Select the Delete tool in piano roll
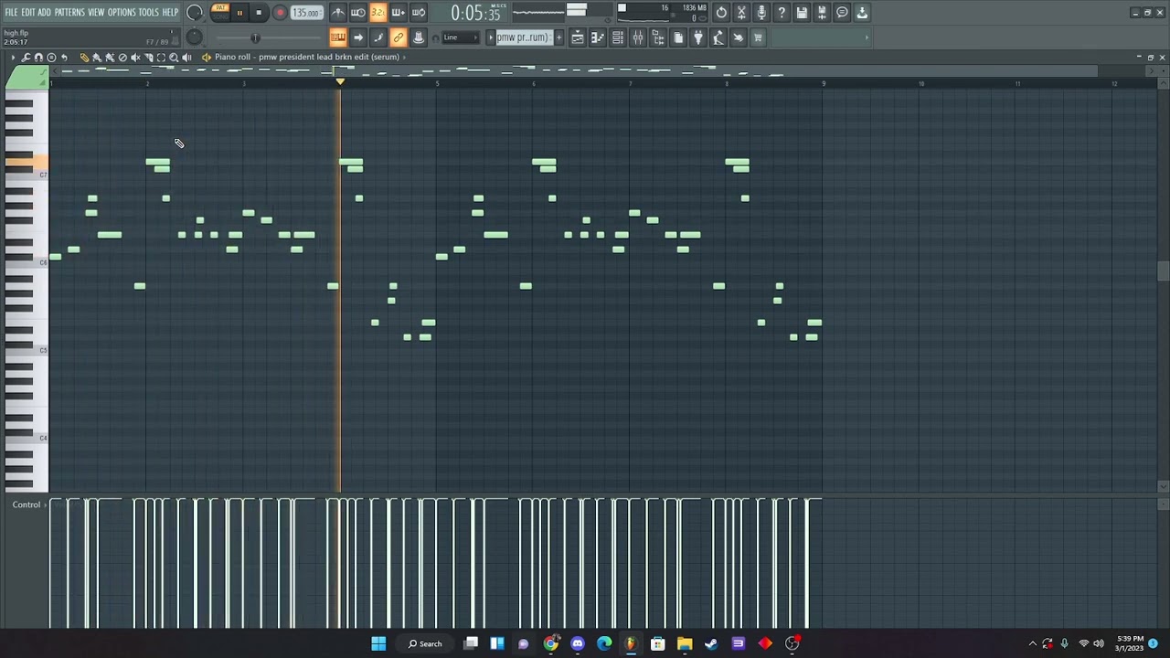1170x658 pixels. [x=122, y=57]
